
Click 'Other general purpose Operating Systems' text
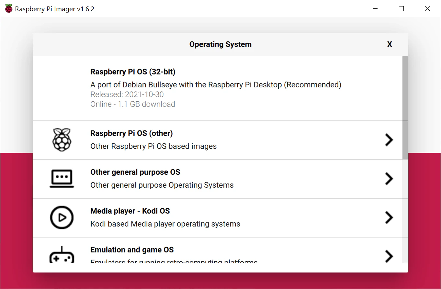click(162, 185)
